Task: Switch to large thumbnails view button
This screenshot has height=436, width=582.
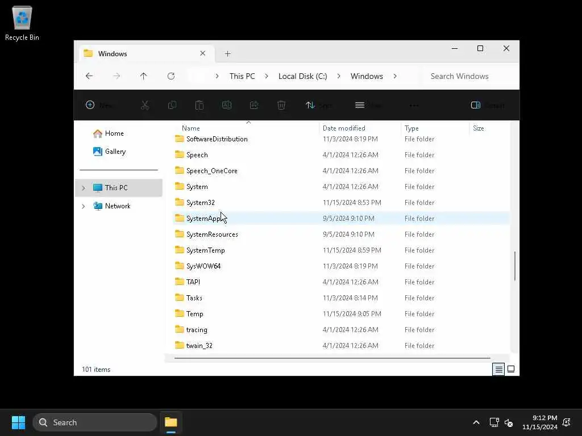Action: pos(511,369)
